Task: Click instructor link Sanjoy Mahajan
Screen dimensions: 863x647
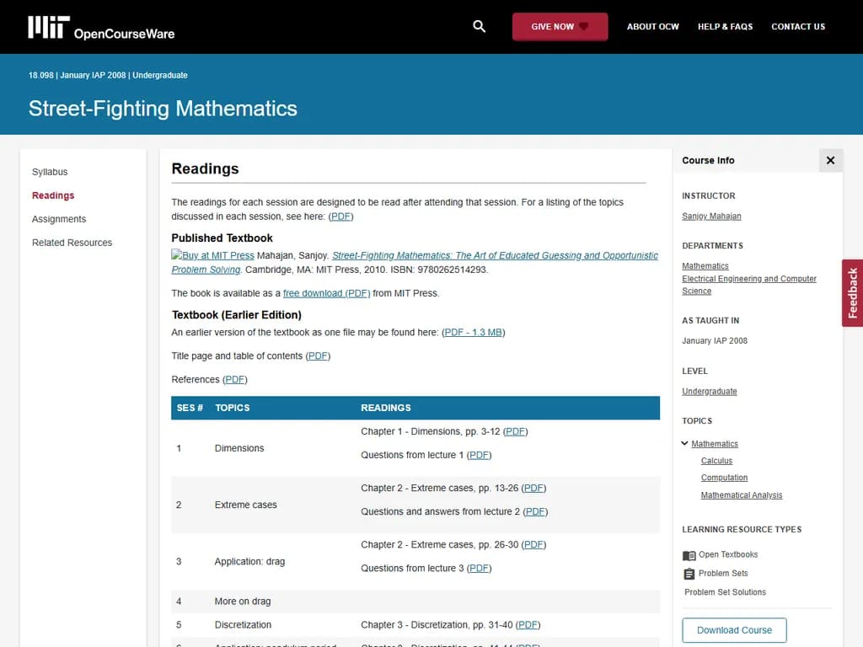Action: point(711,216)
